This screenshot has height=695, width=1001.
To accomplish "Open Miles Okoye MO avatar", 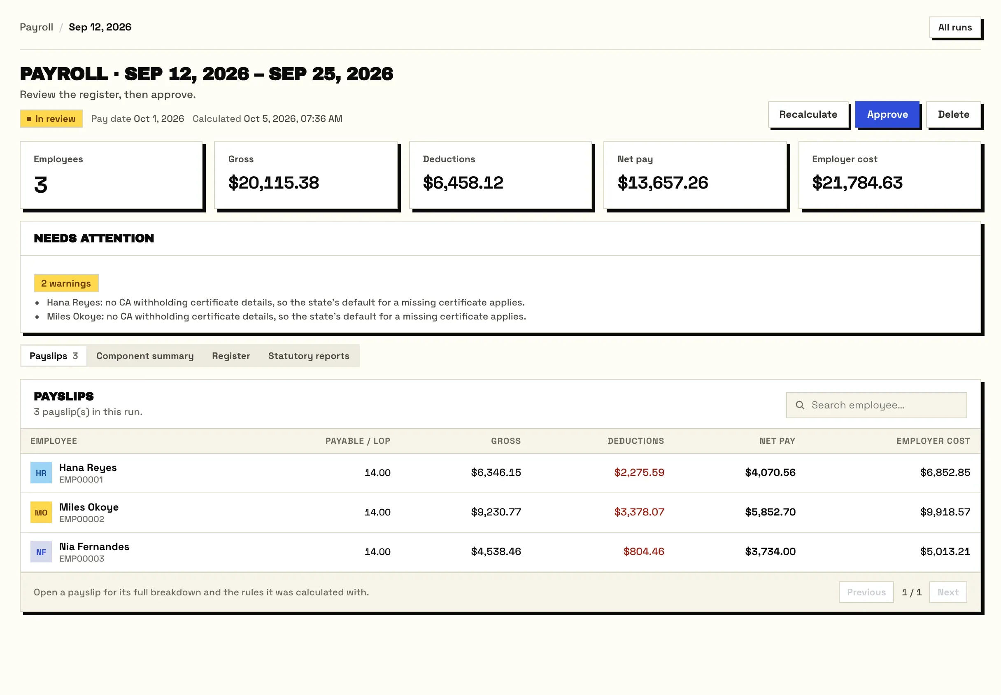I will [x=41, y=513].
